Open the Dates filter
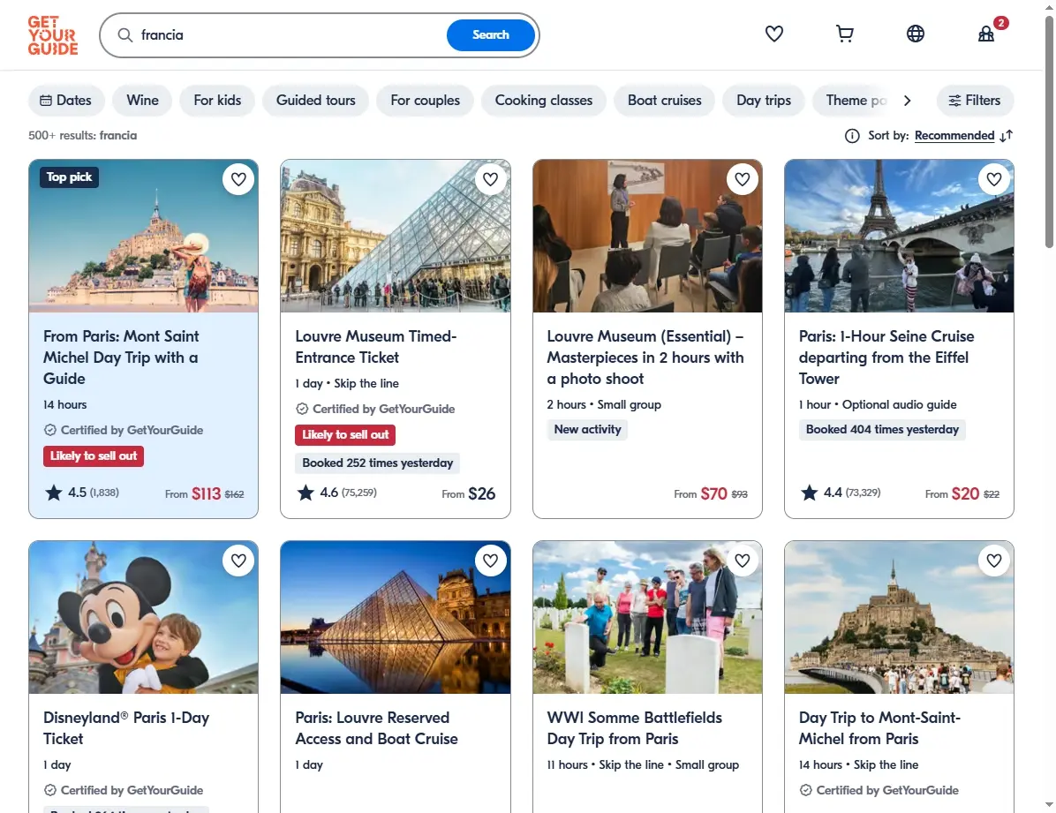1056x813 pixels. (x=66, y=101)
